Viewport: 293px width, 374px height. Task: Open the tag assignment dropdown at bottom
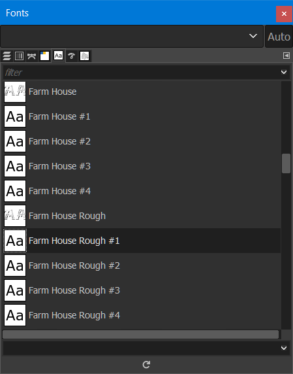(284, 348)
